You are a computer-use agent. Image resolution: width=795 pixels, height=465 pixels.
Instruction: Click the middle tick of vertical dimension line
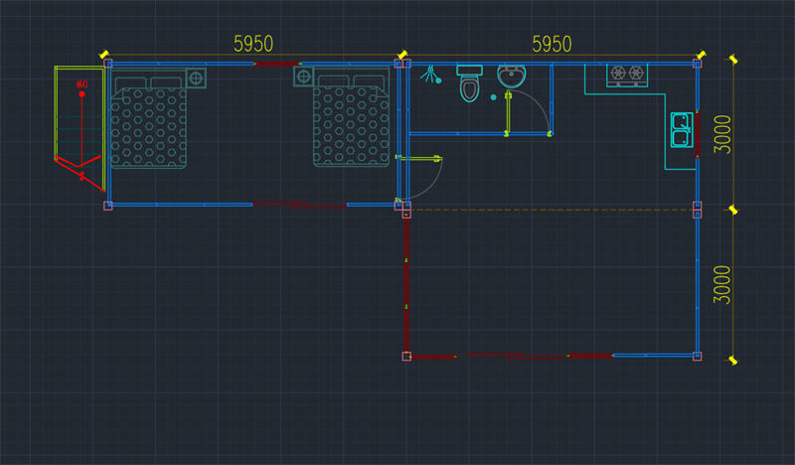coord(733,210)
